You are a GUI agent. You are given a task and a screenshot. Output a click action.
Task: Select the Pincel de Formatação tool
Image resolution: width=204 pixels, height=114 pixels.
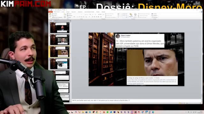tap(57, 17)
